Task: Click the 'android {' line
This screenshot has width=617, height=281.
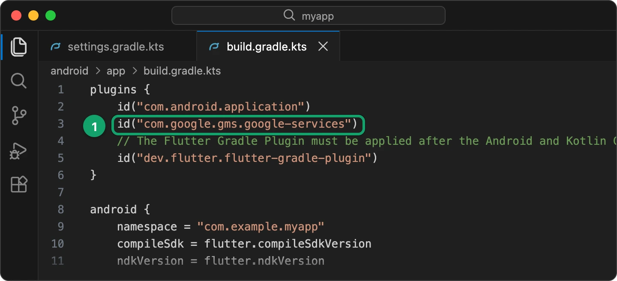Action: pos(120,209)
